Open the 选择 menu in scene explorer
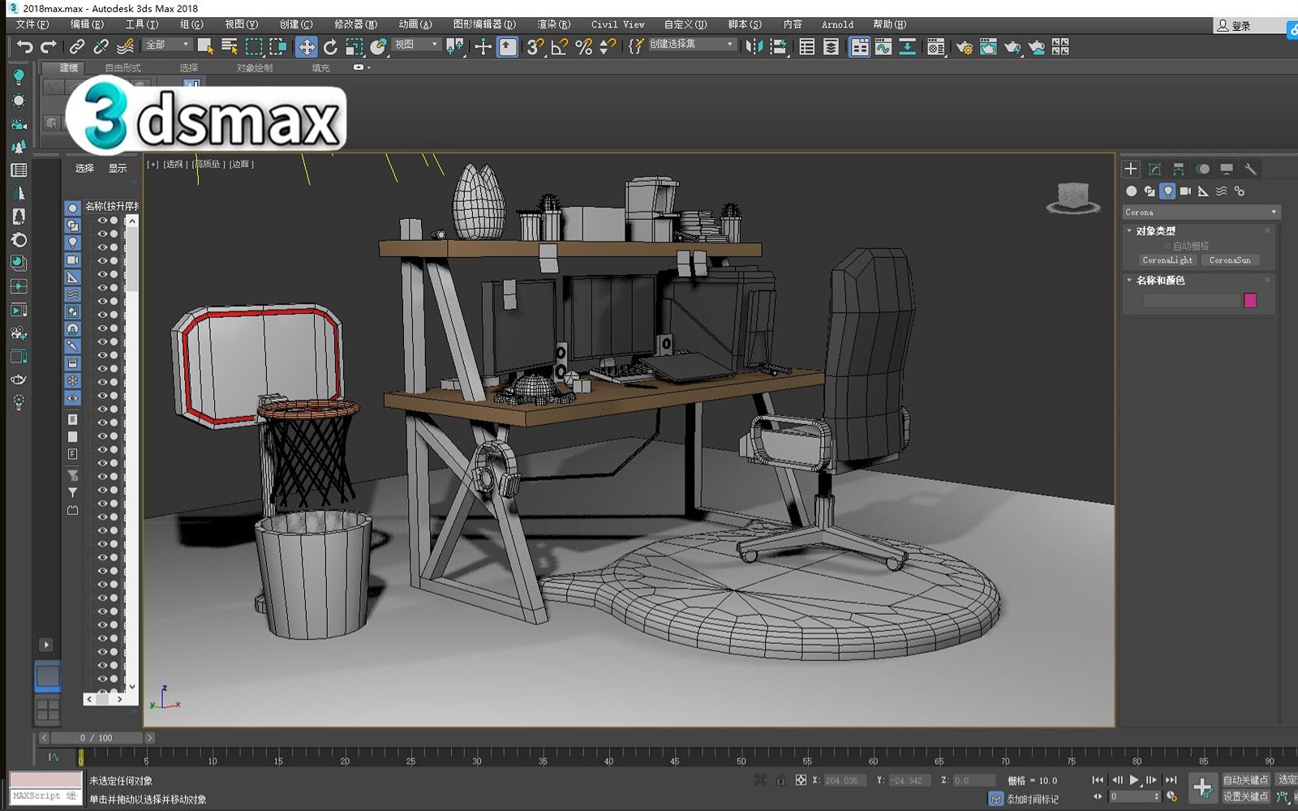This screenshot has width=1298, height=811. pyautogui.click(x=84, y=169)
